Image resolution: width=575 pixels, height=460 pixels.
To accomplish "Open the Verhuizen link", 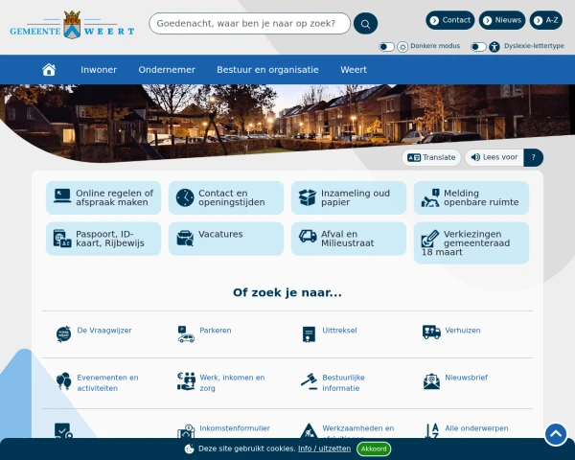I will 463,330.
